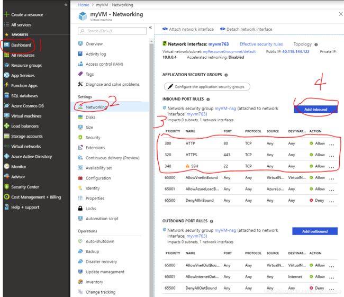Open SQL databases icon
Screen dimensions: 344x297
6,95
